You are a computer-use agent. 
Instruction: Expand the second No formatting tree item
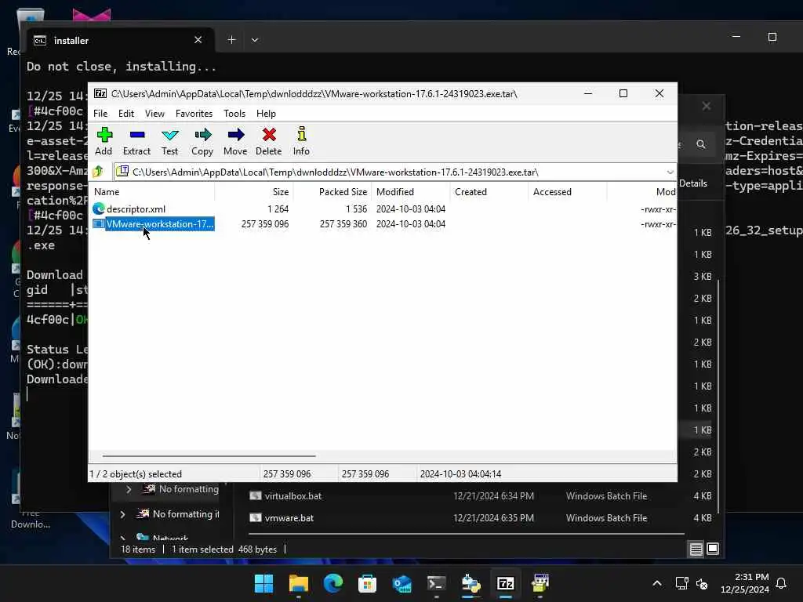point(122,514)
